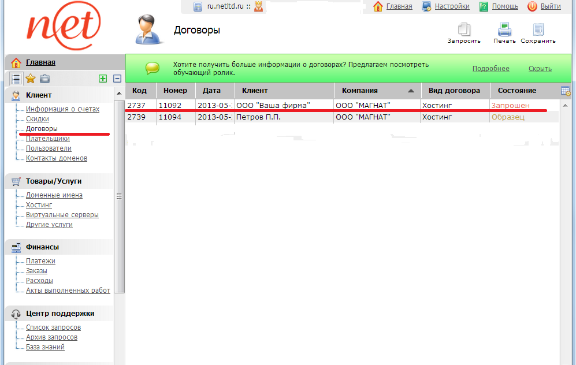Click the briefcase icon in sidebar toolbar
576x365 pixels.
click(44, 79)
